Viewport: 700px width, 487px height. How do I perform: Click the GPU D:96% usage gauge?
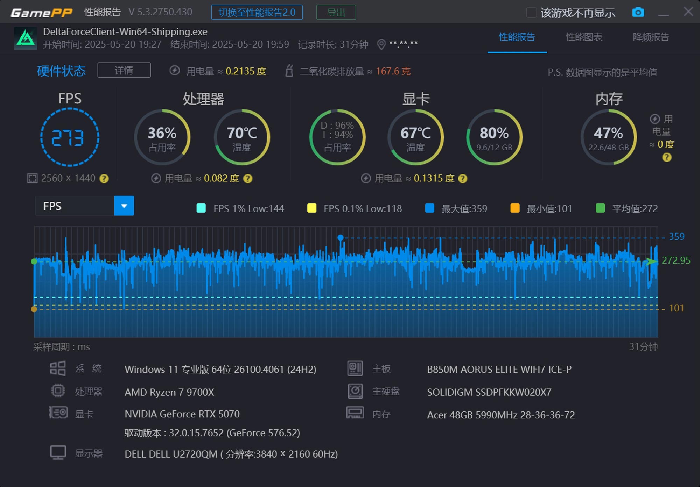[x=337, y=137]
